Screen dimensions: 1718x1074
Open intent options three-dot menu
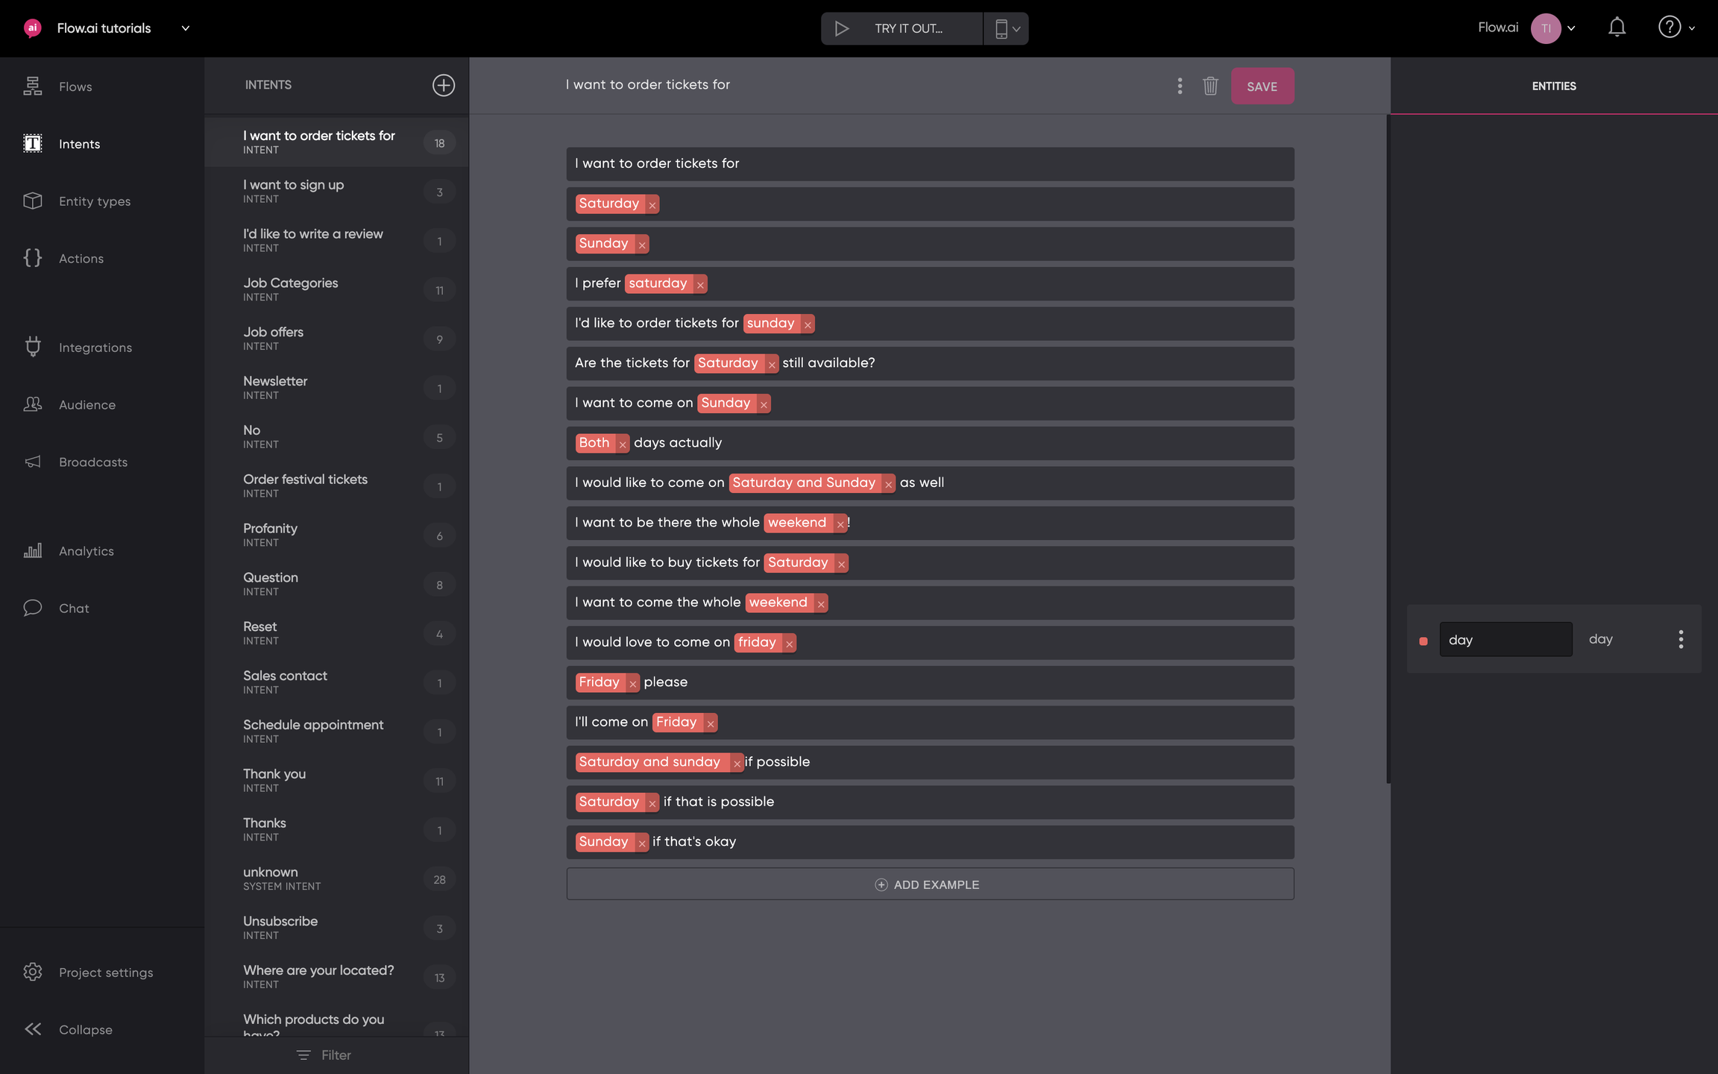(1180, 86)
